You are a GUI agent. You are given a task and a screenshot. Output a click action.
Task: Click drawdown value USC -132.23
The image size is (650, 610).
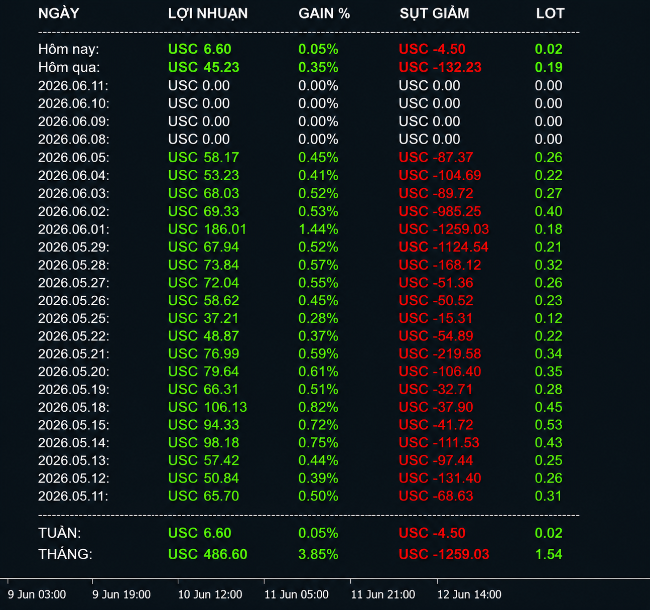440,67
